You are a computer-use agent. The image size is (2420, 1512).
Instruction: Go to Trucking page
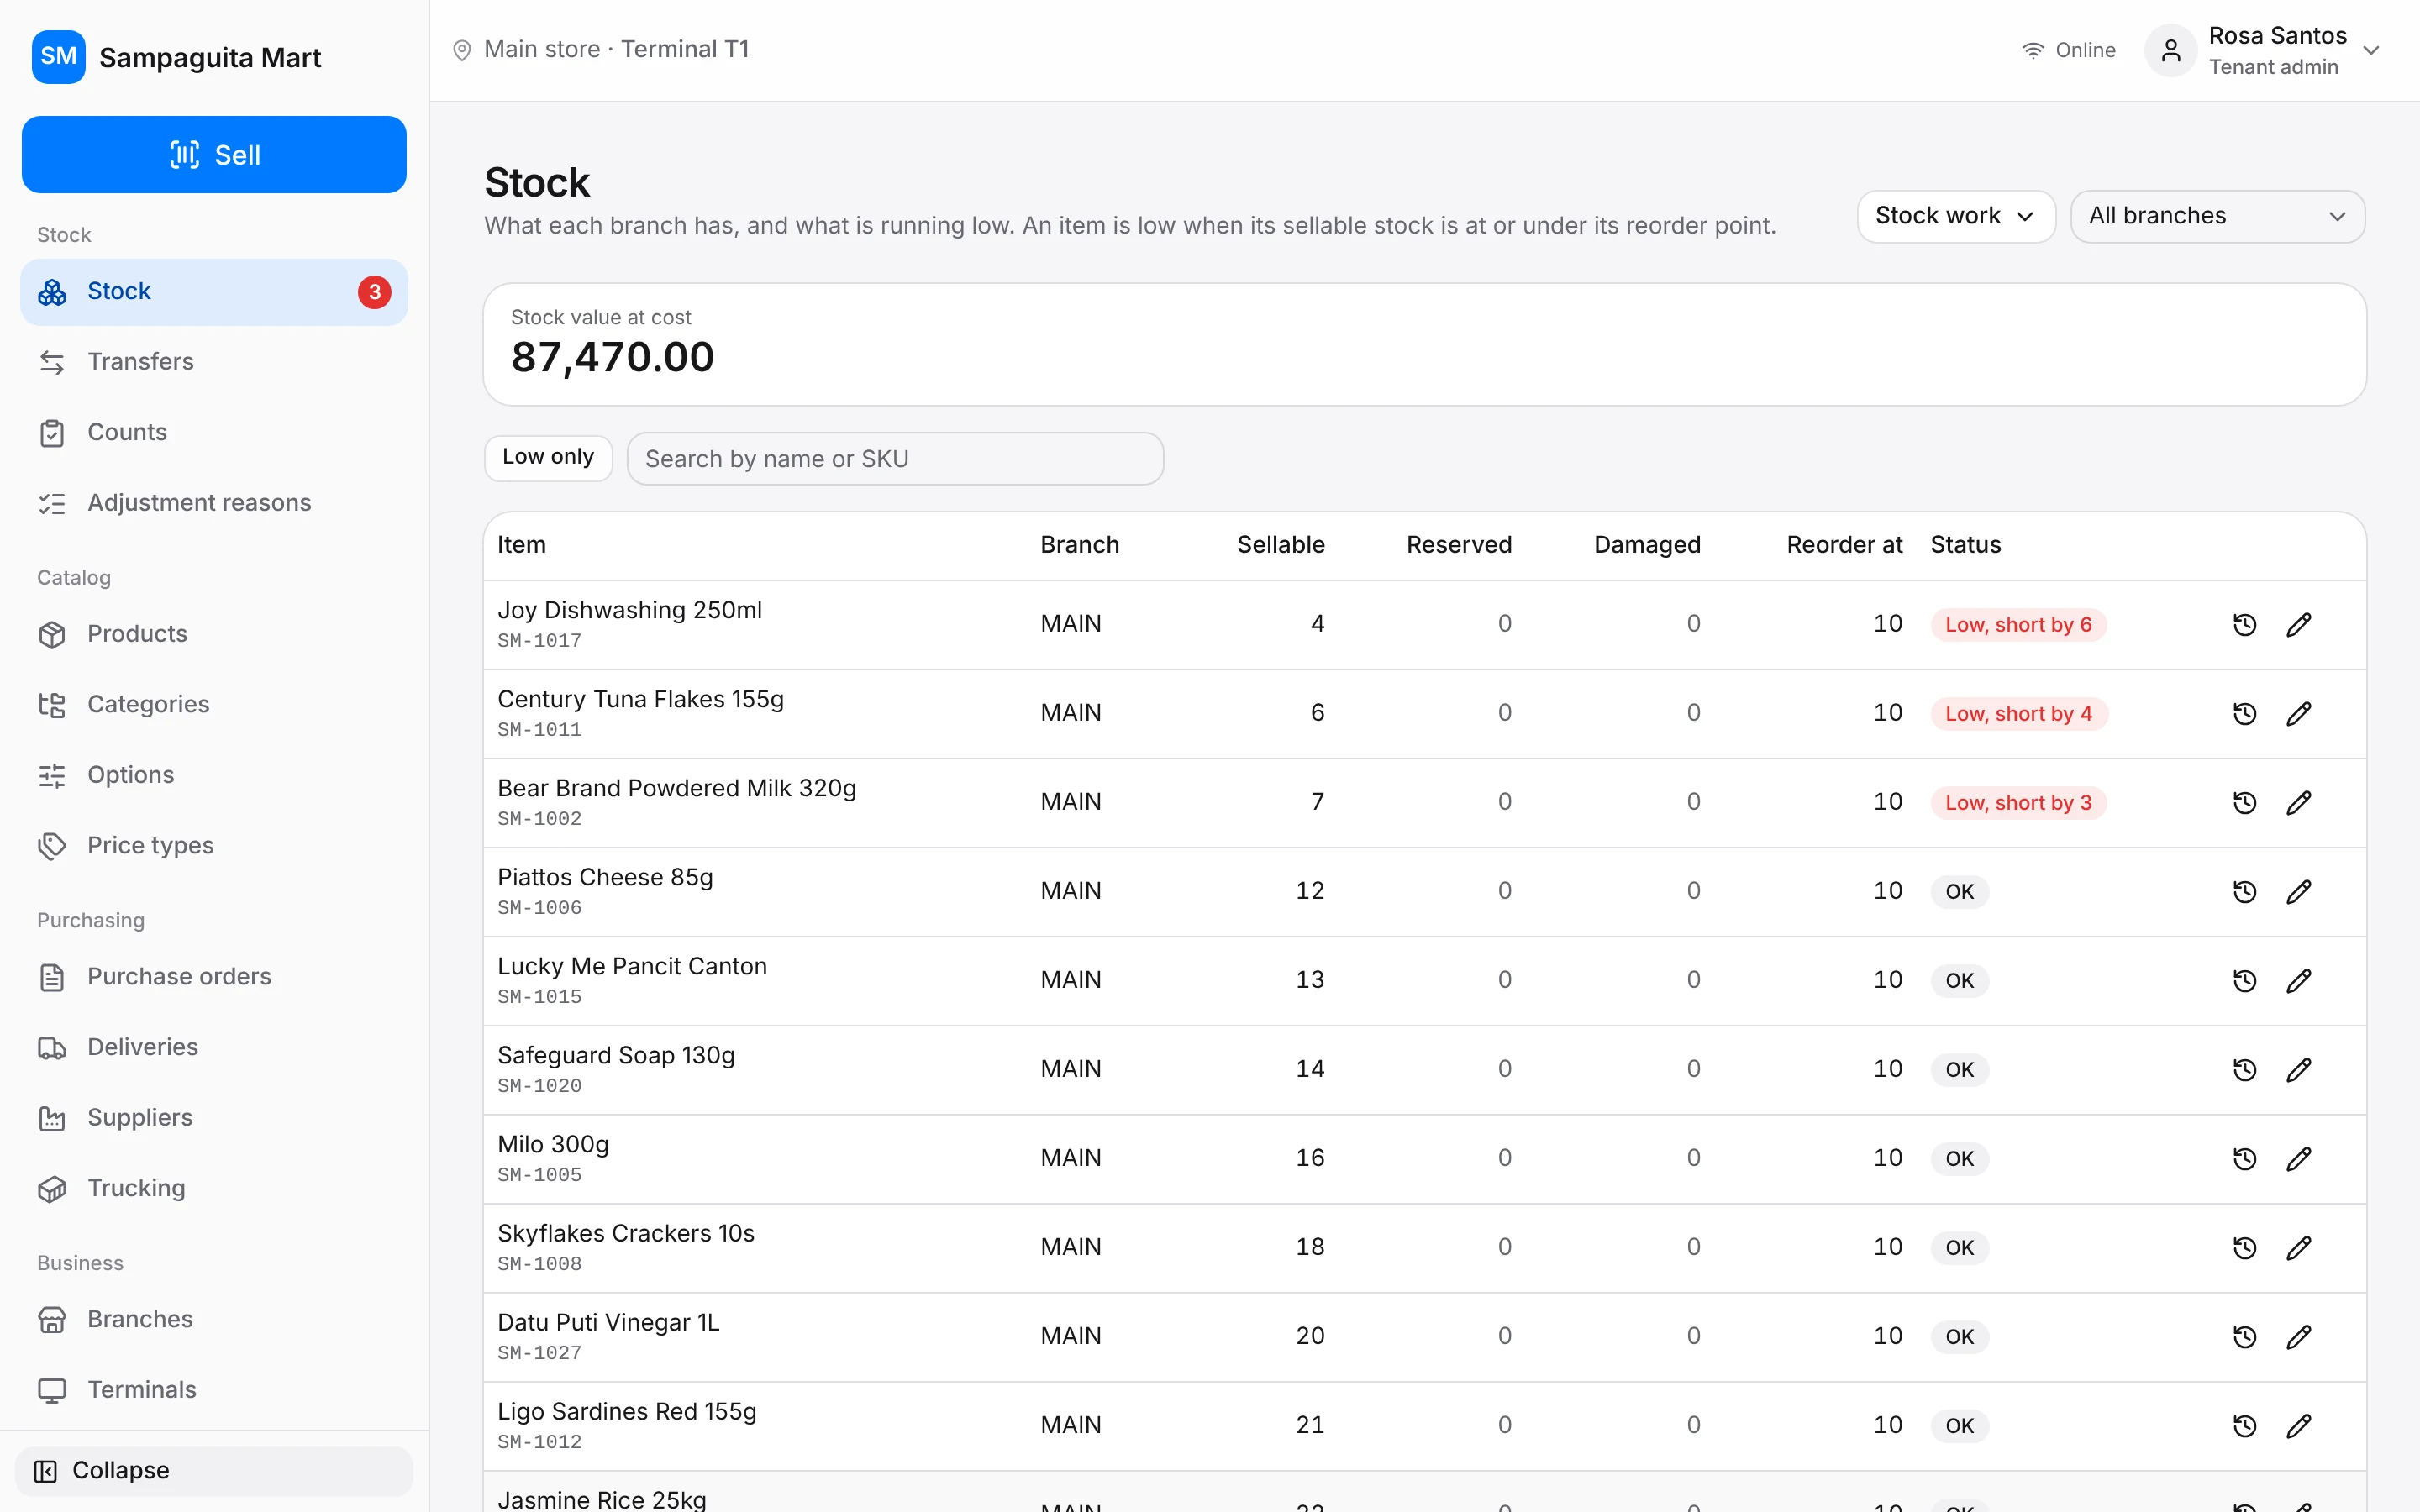tap(214, 1189)
